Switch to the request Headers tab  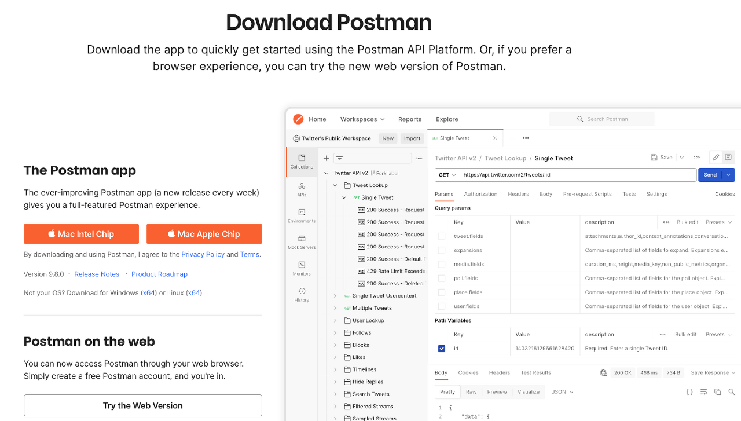click(x=518, y=195)
